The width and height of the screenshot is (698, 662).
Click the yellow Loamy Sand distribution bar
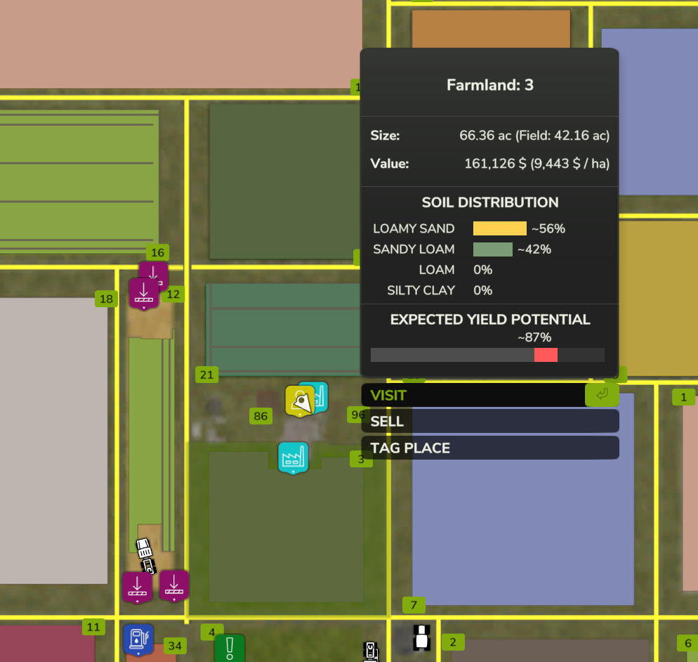(x=499, y=228)
